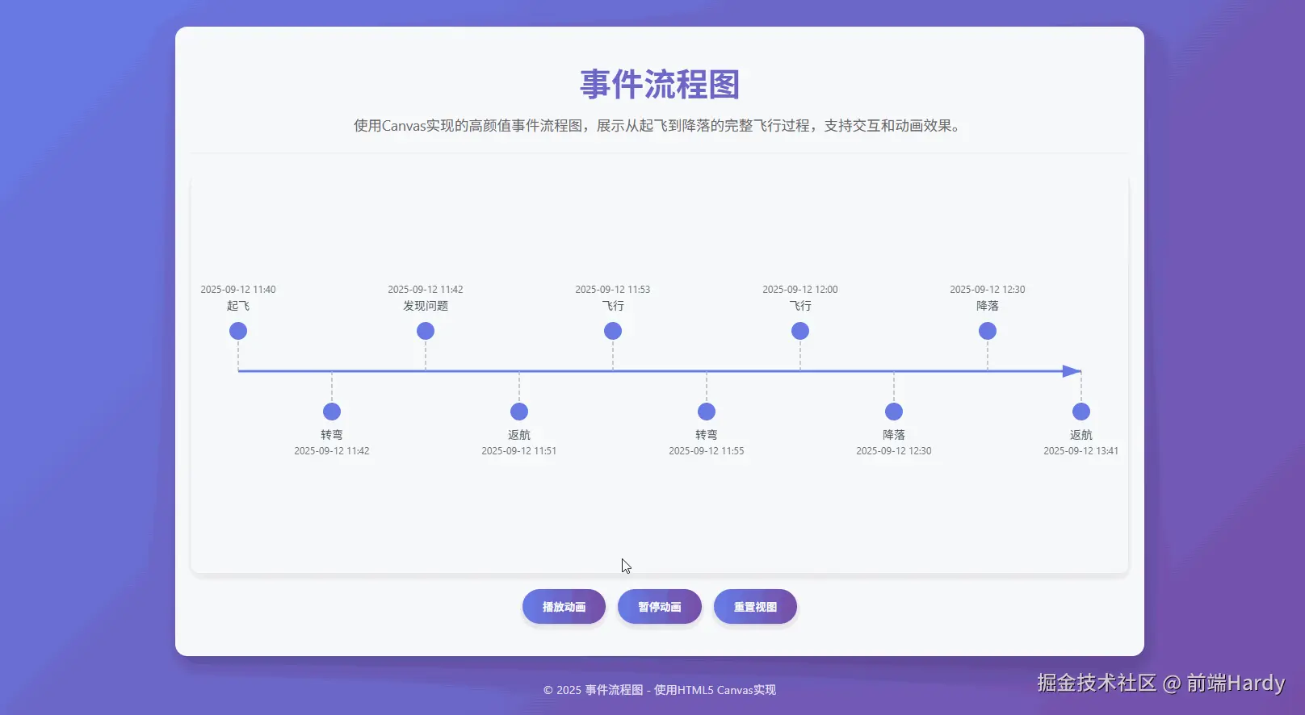The height and width of the screenshot is (715, 1305).
Task: Click the timeline arrowhead at line end
Action: (1072, 371)
